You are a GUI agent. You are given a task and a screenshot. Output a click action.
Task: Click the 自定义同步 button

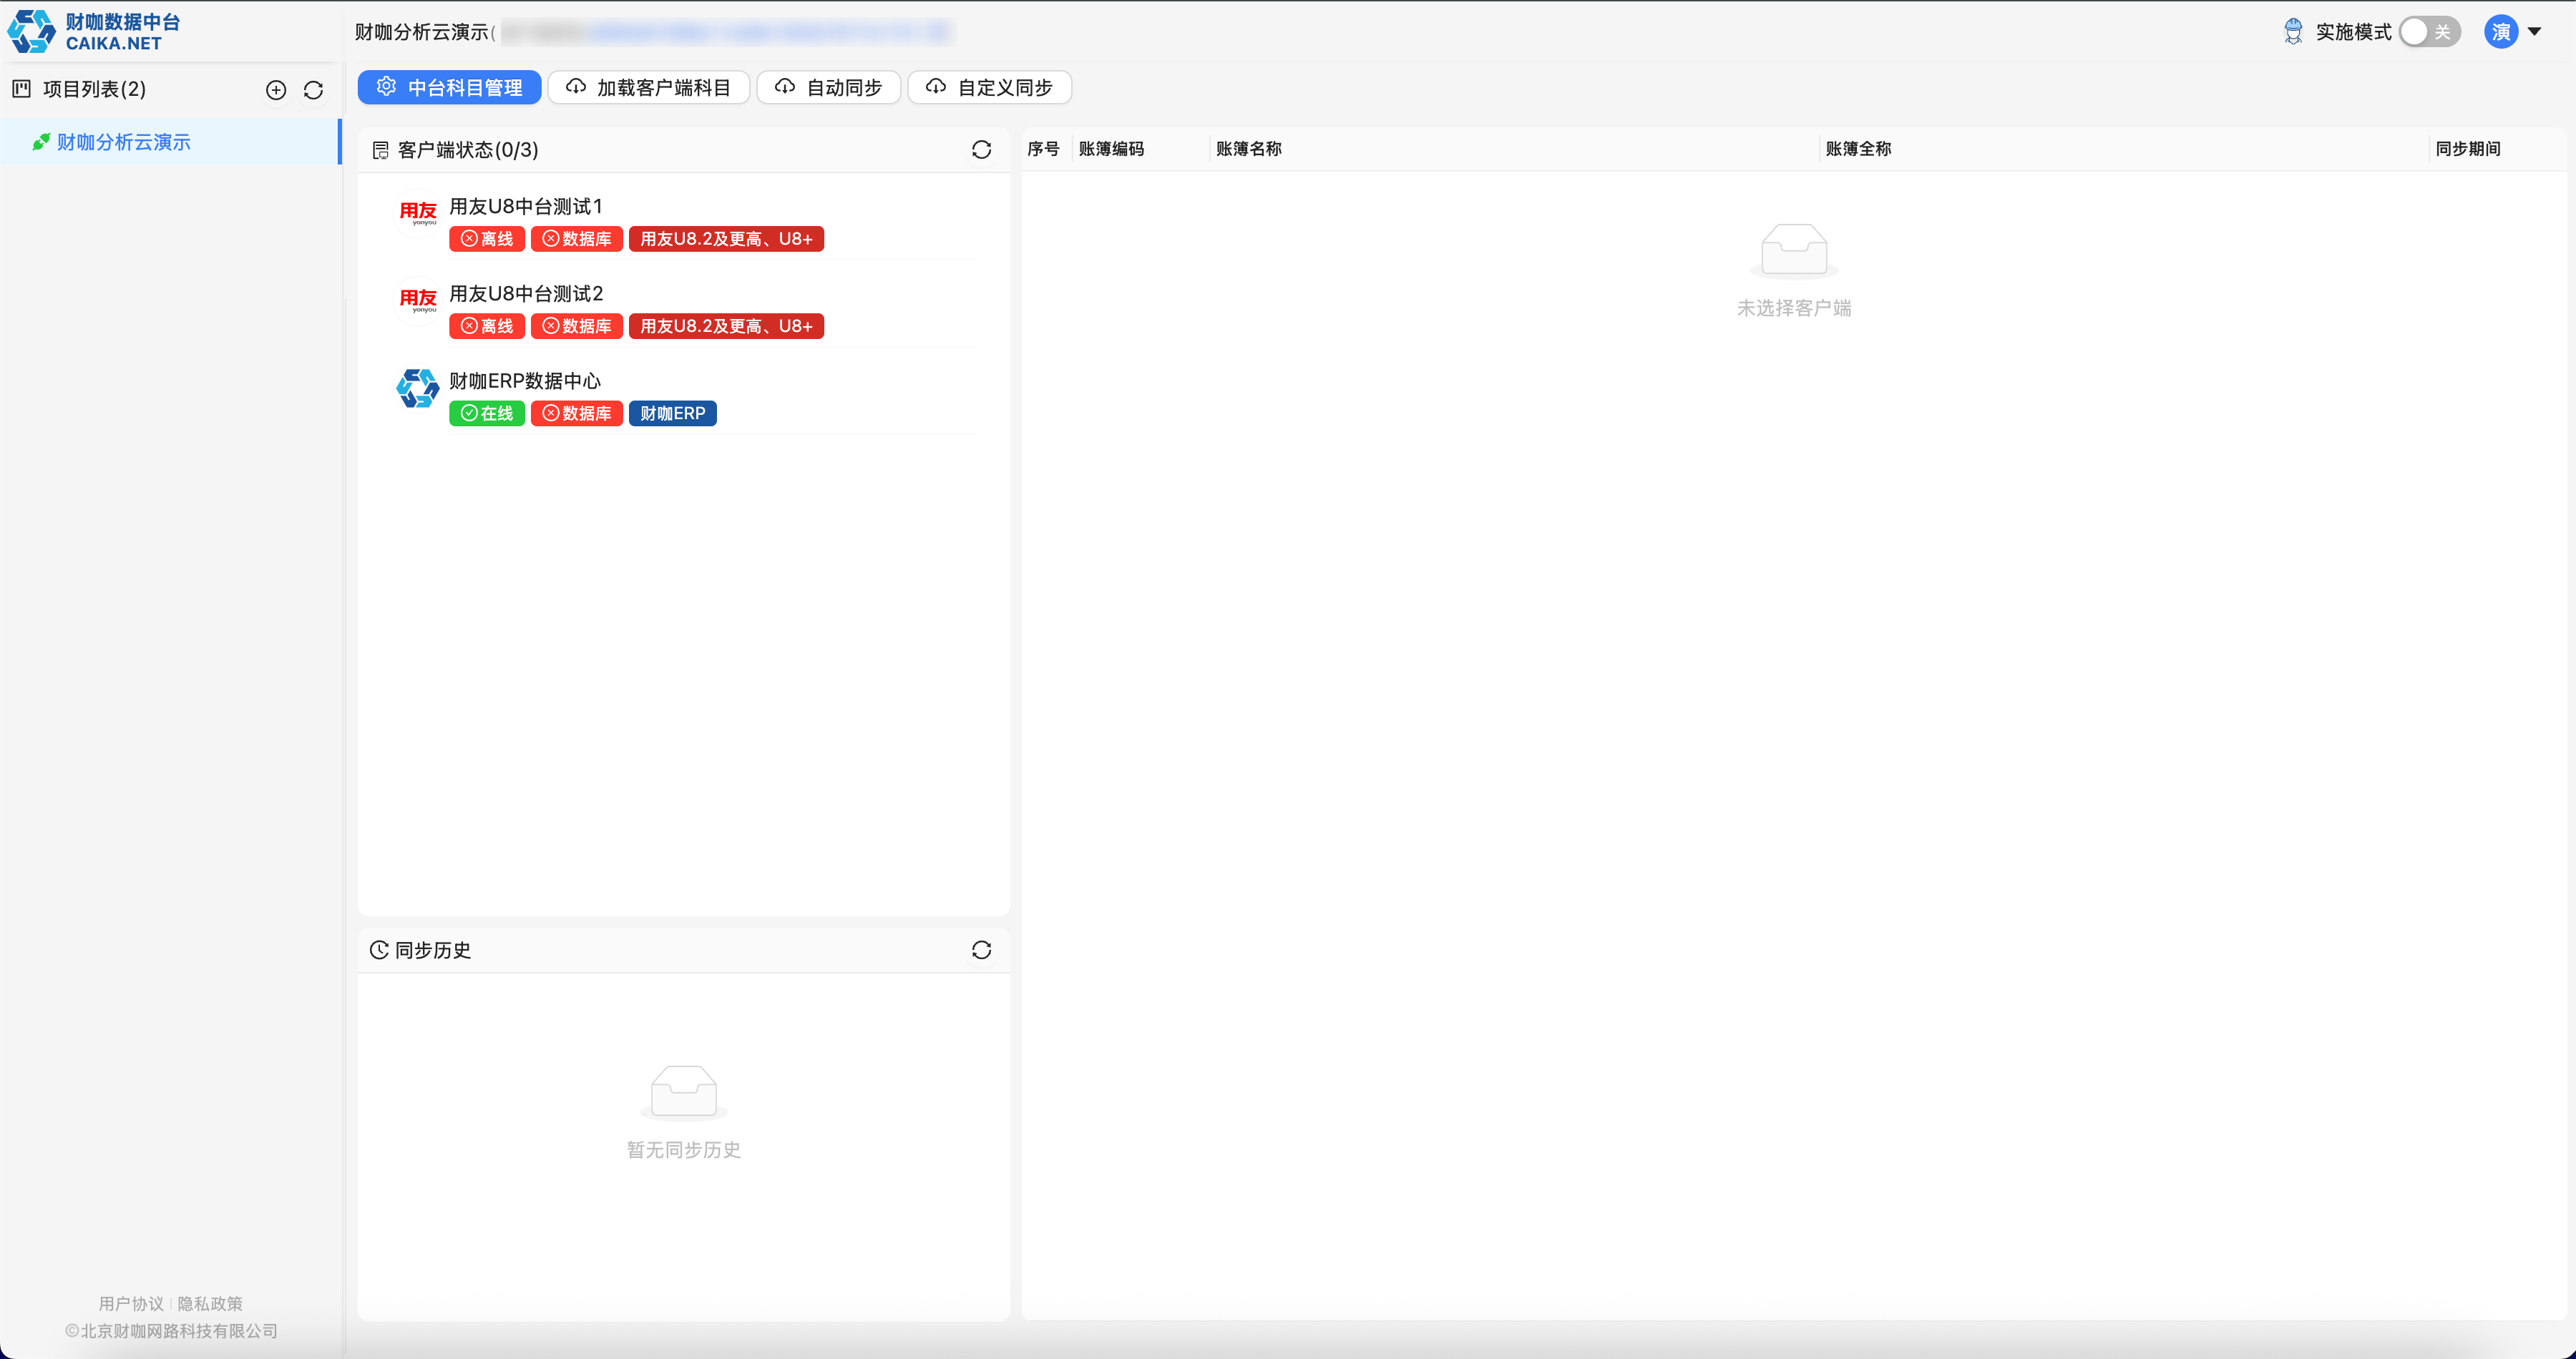[x=989, y=88]
